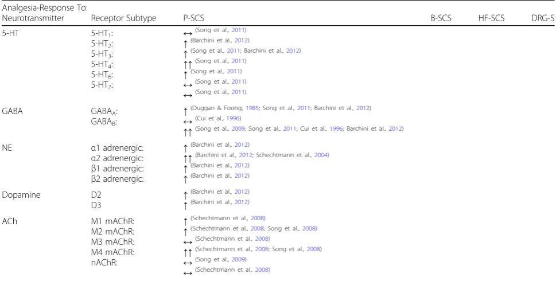Click 'Schechtmann et al.' text before the 2004 link
The height and width of the screenshot is (281, 556).
[x=284, y=155]
